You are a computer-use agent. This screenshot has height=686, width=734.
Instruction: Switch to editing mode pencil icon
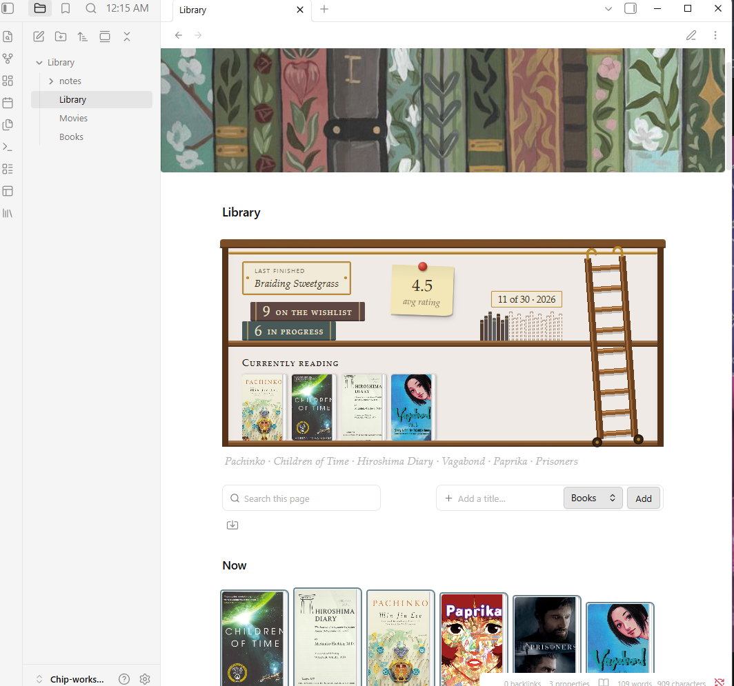tap(691, 35)
